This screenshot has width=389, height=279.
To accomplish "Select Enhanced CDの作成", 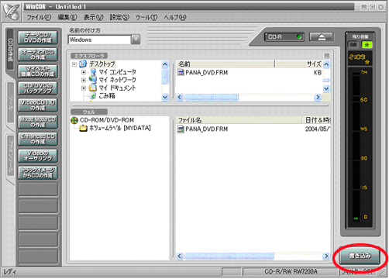I will pyautogui.click(x=38, y=139).
